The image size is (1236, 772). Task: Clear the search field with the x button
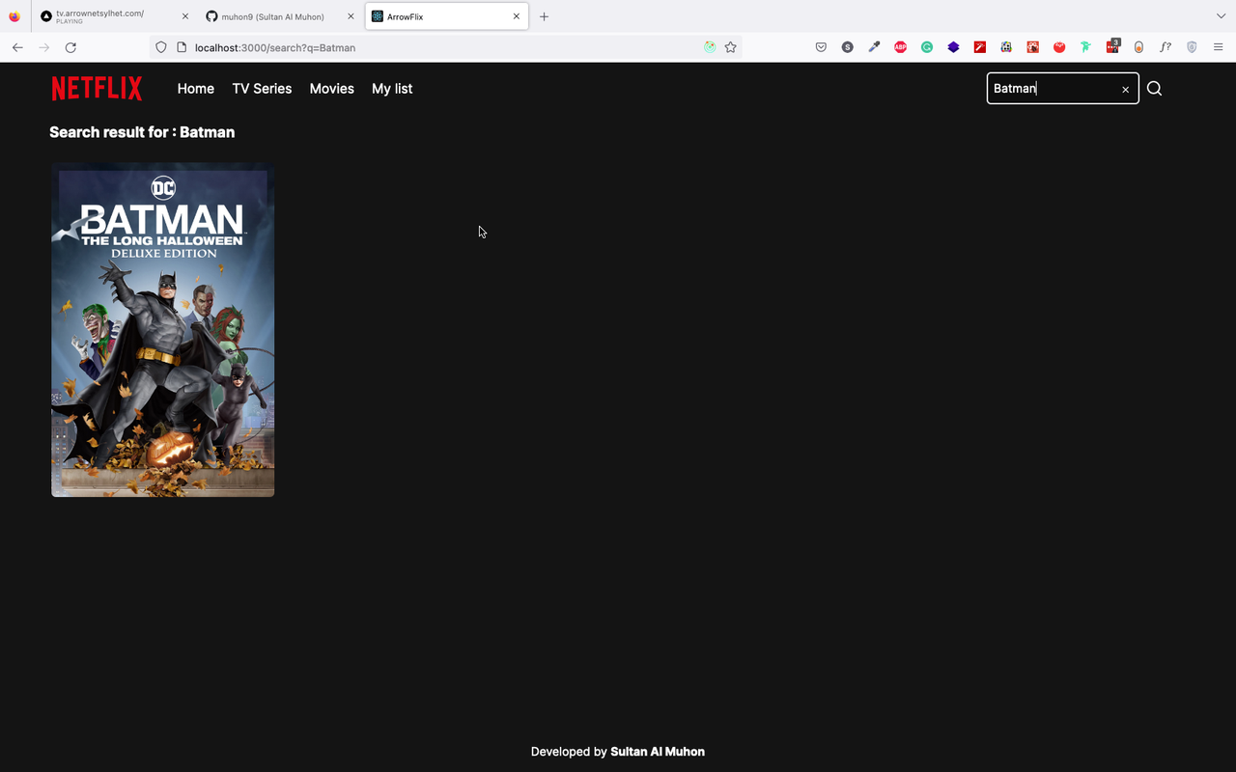[x=1125, y=88]
